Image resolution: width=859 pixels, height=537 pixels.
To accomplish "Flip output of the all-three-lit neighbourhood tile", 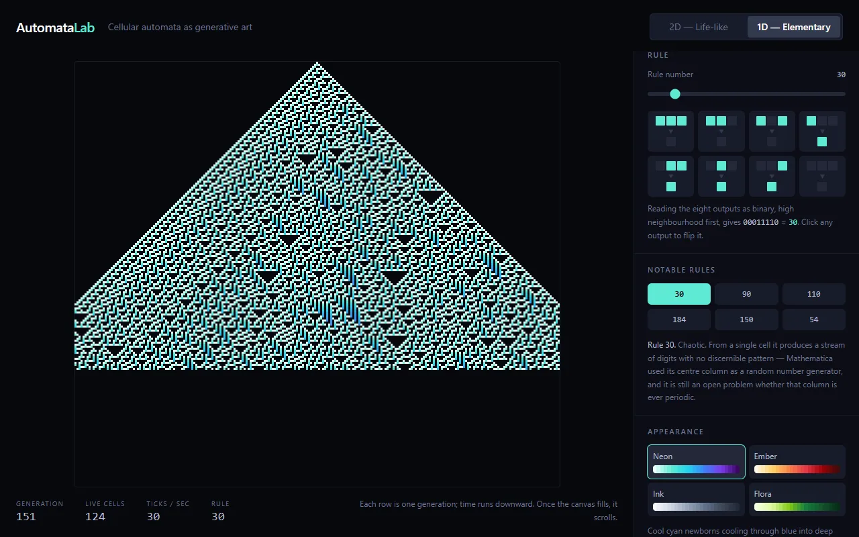I will 671,131.
